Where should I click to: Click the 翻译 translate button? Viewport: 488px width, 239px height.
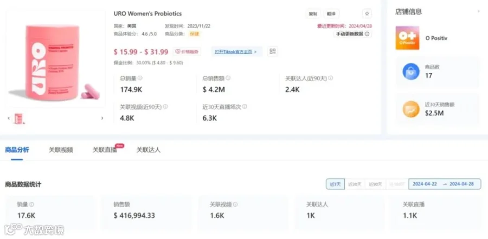pos(331,14)
